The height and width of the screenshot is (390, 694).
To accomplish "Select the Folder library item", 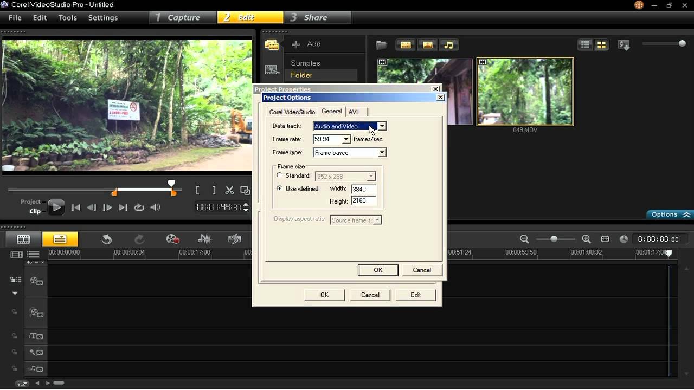I will pos(301,75).
